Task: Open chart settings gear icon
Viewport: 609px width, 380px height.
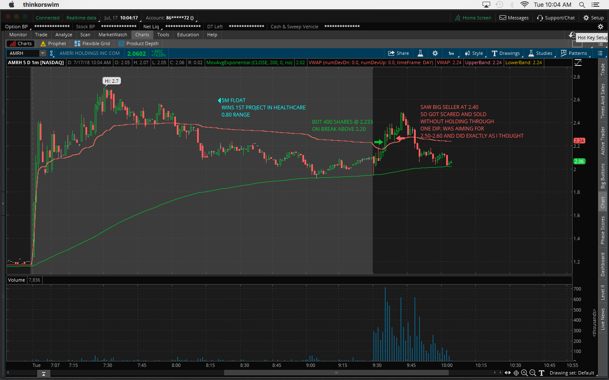Action: click(x=435, y=53)
